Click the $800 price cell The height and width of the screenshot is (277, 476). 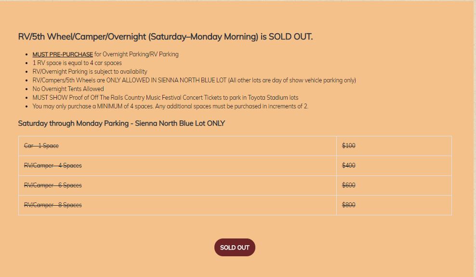tap(348, 205)
